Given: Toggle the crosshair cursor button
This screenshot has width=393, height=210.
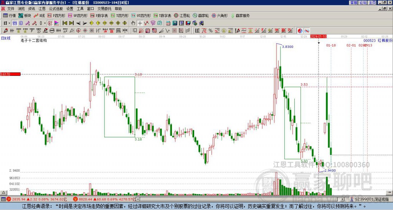Looking at the screenshot, I should pos(140,23).
